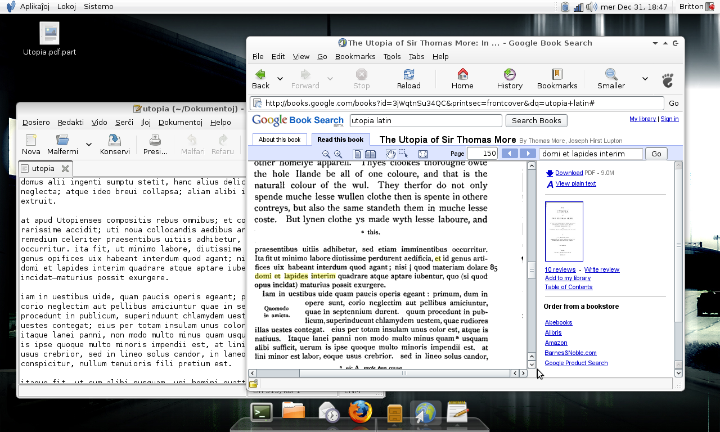Select the hand pan tool
Viewport: 720px width, 432px height.
tap(390, 154)
